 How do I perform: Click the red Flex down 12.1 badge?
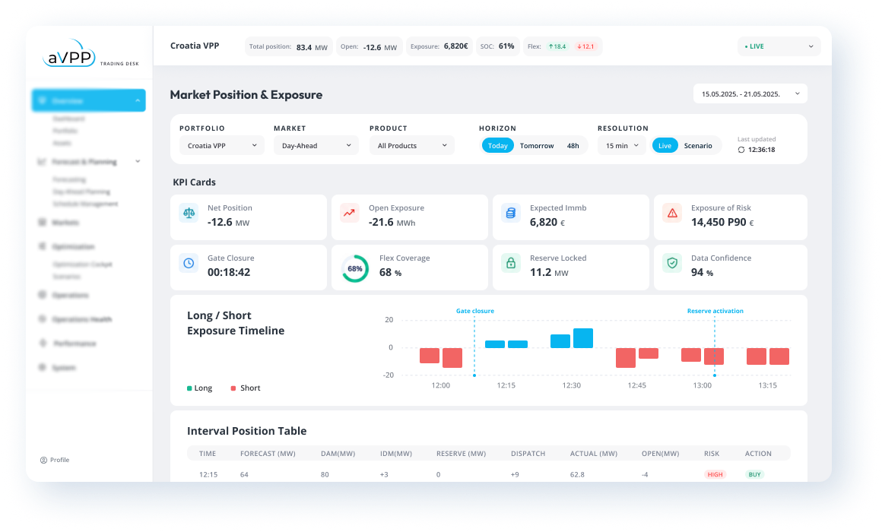pyautogui.click(x=585, y=46)
